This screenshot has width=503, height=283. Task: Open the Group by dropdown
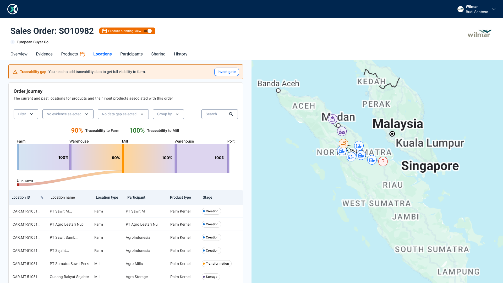click(x=168, y=114)
